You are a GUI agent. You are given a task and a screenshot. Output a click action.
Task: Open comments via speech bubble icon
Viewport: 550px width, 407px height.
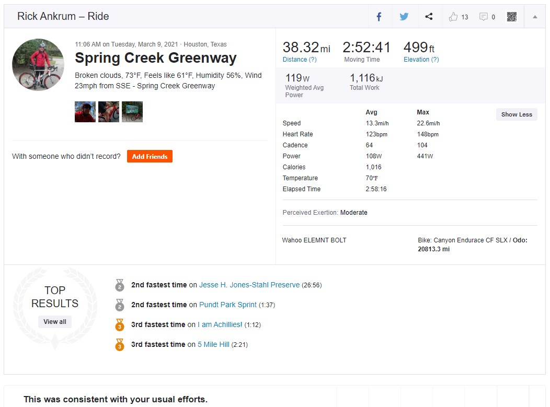click(x=484, y=17)
